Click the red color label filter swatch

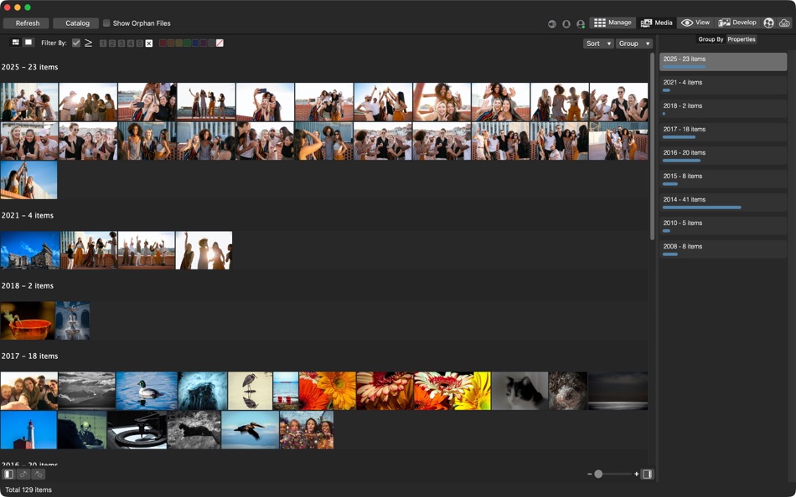pos(163,43)
